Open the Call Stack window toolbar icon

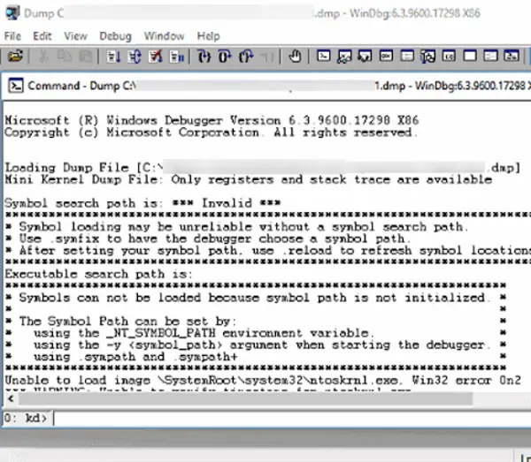428,57
